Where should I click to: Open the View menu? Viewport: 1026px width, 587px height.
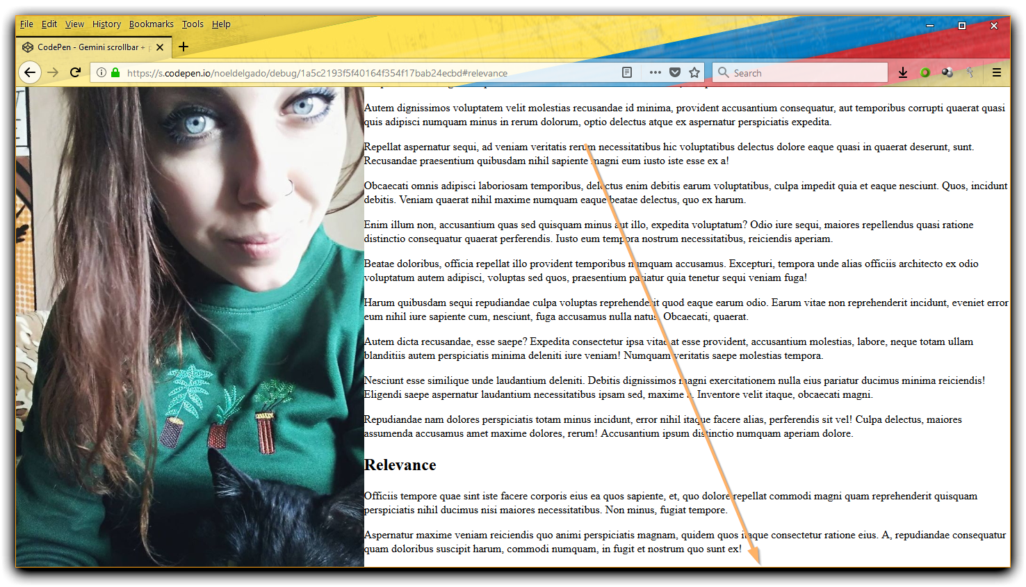74,24
